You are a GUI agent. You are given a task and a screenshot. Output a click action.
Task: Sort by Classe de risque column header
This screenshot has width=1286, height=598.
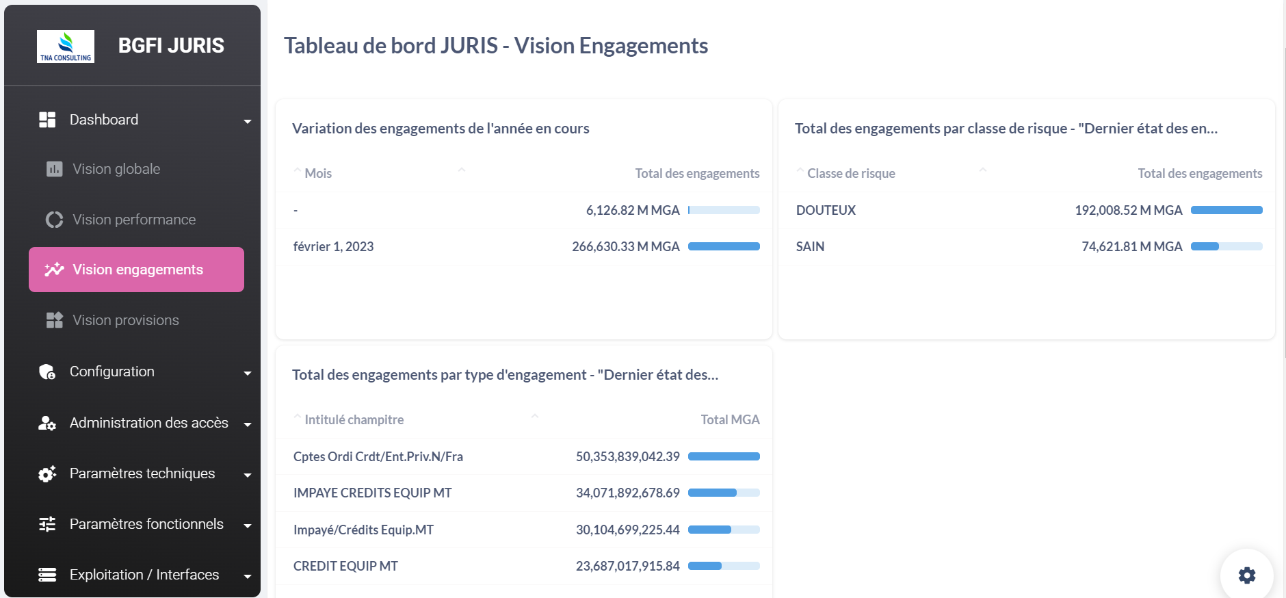[x=851, y=173]
